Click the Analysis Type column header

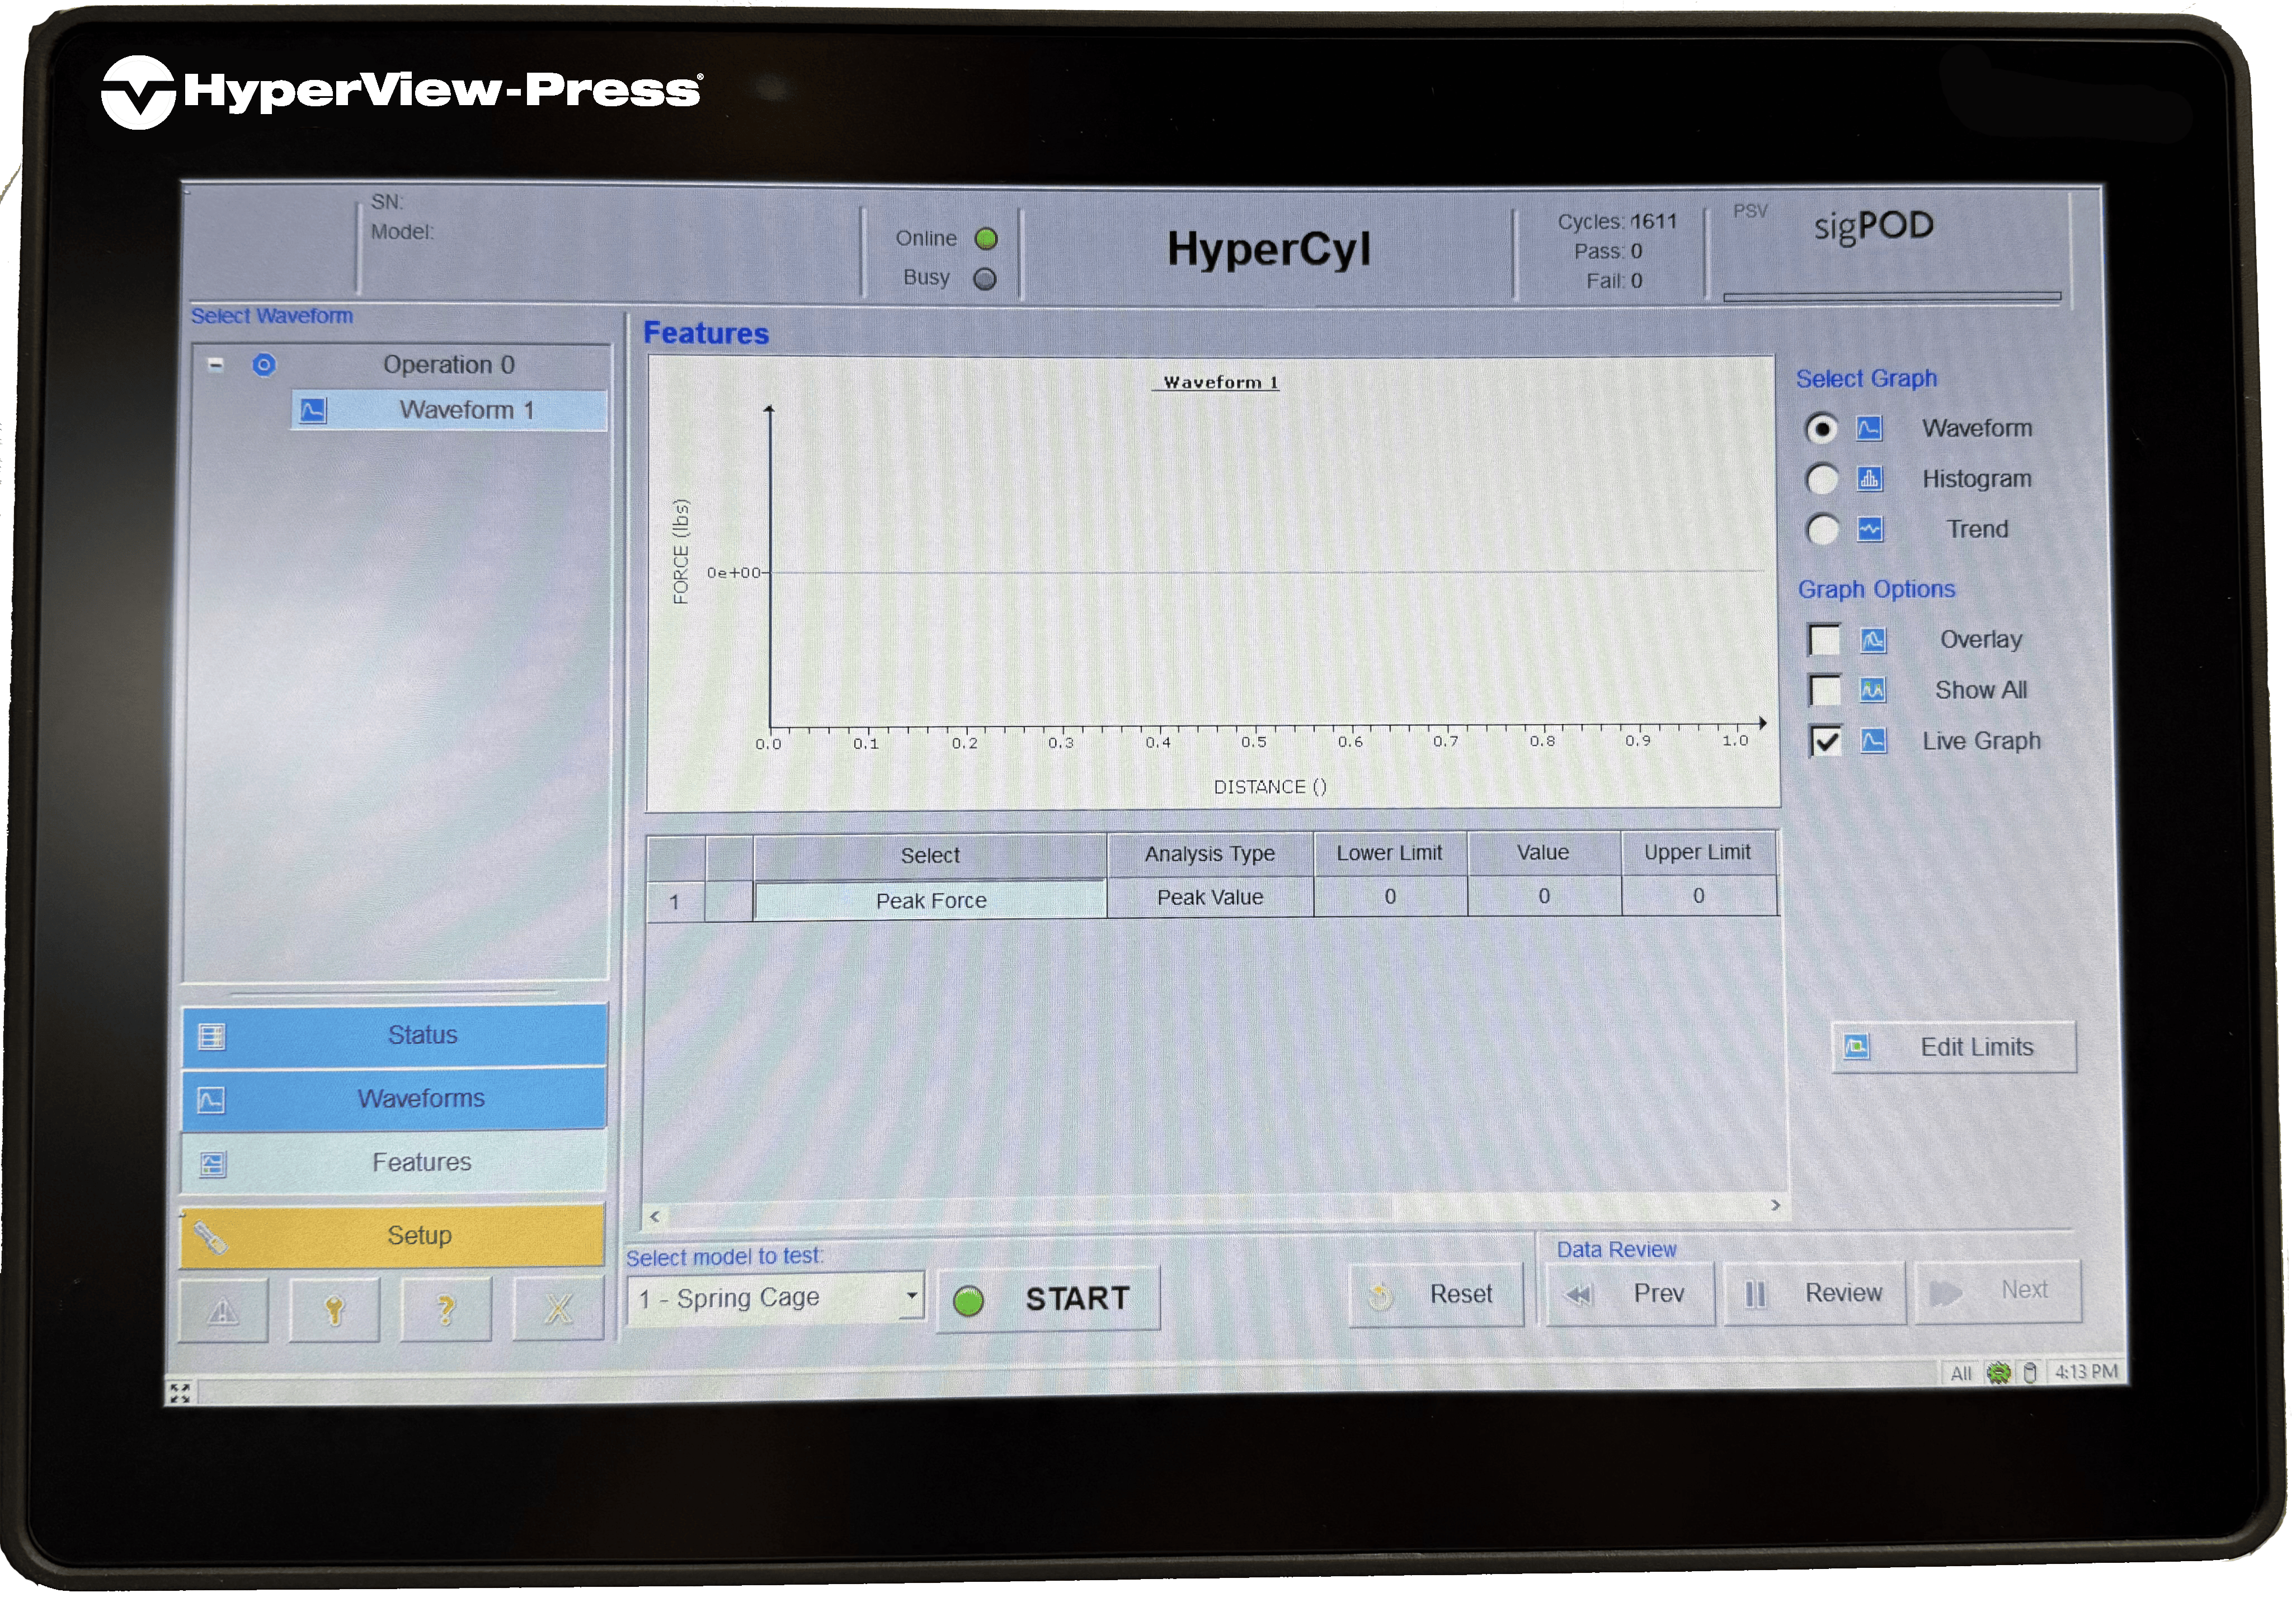1211,854
